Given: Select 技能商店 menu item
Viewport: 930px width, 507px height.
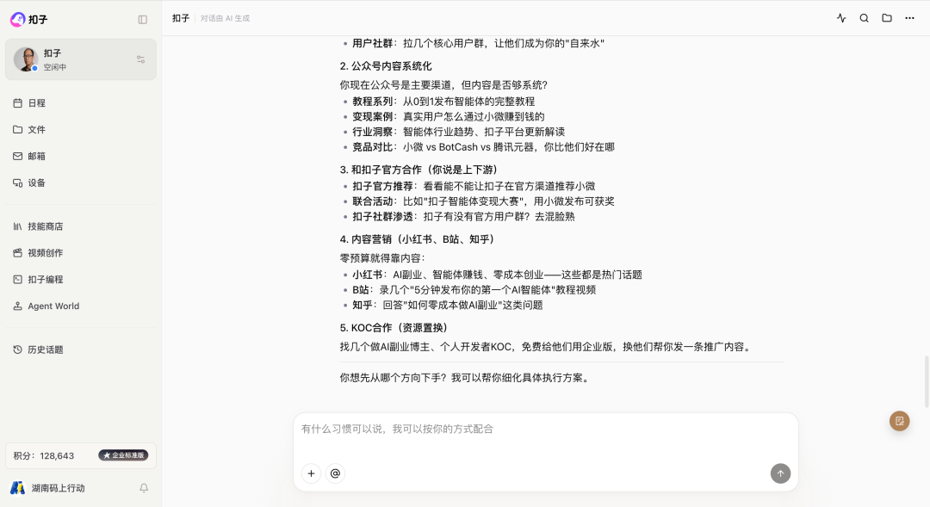Looking at the screenshot, I should tap(81, 226).
